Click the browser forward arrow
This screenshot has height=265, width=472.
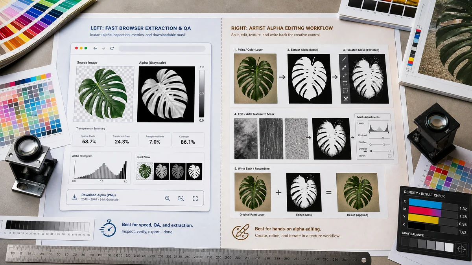(103, 48)
